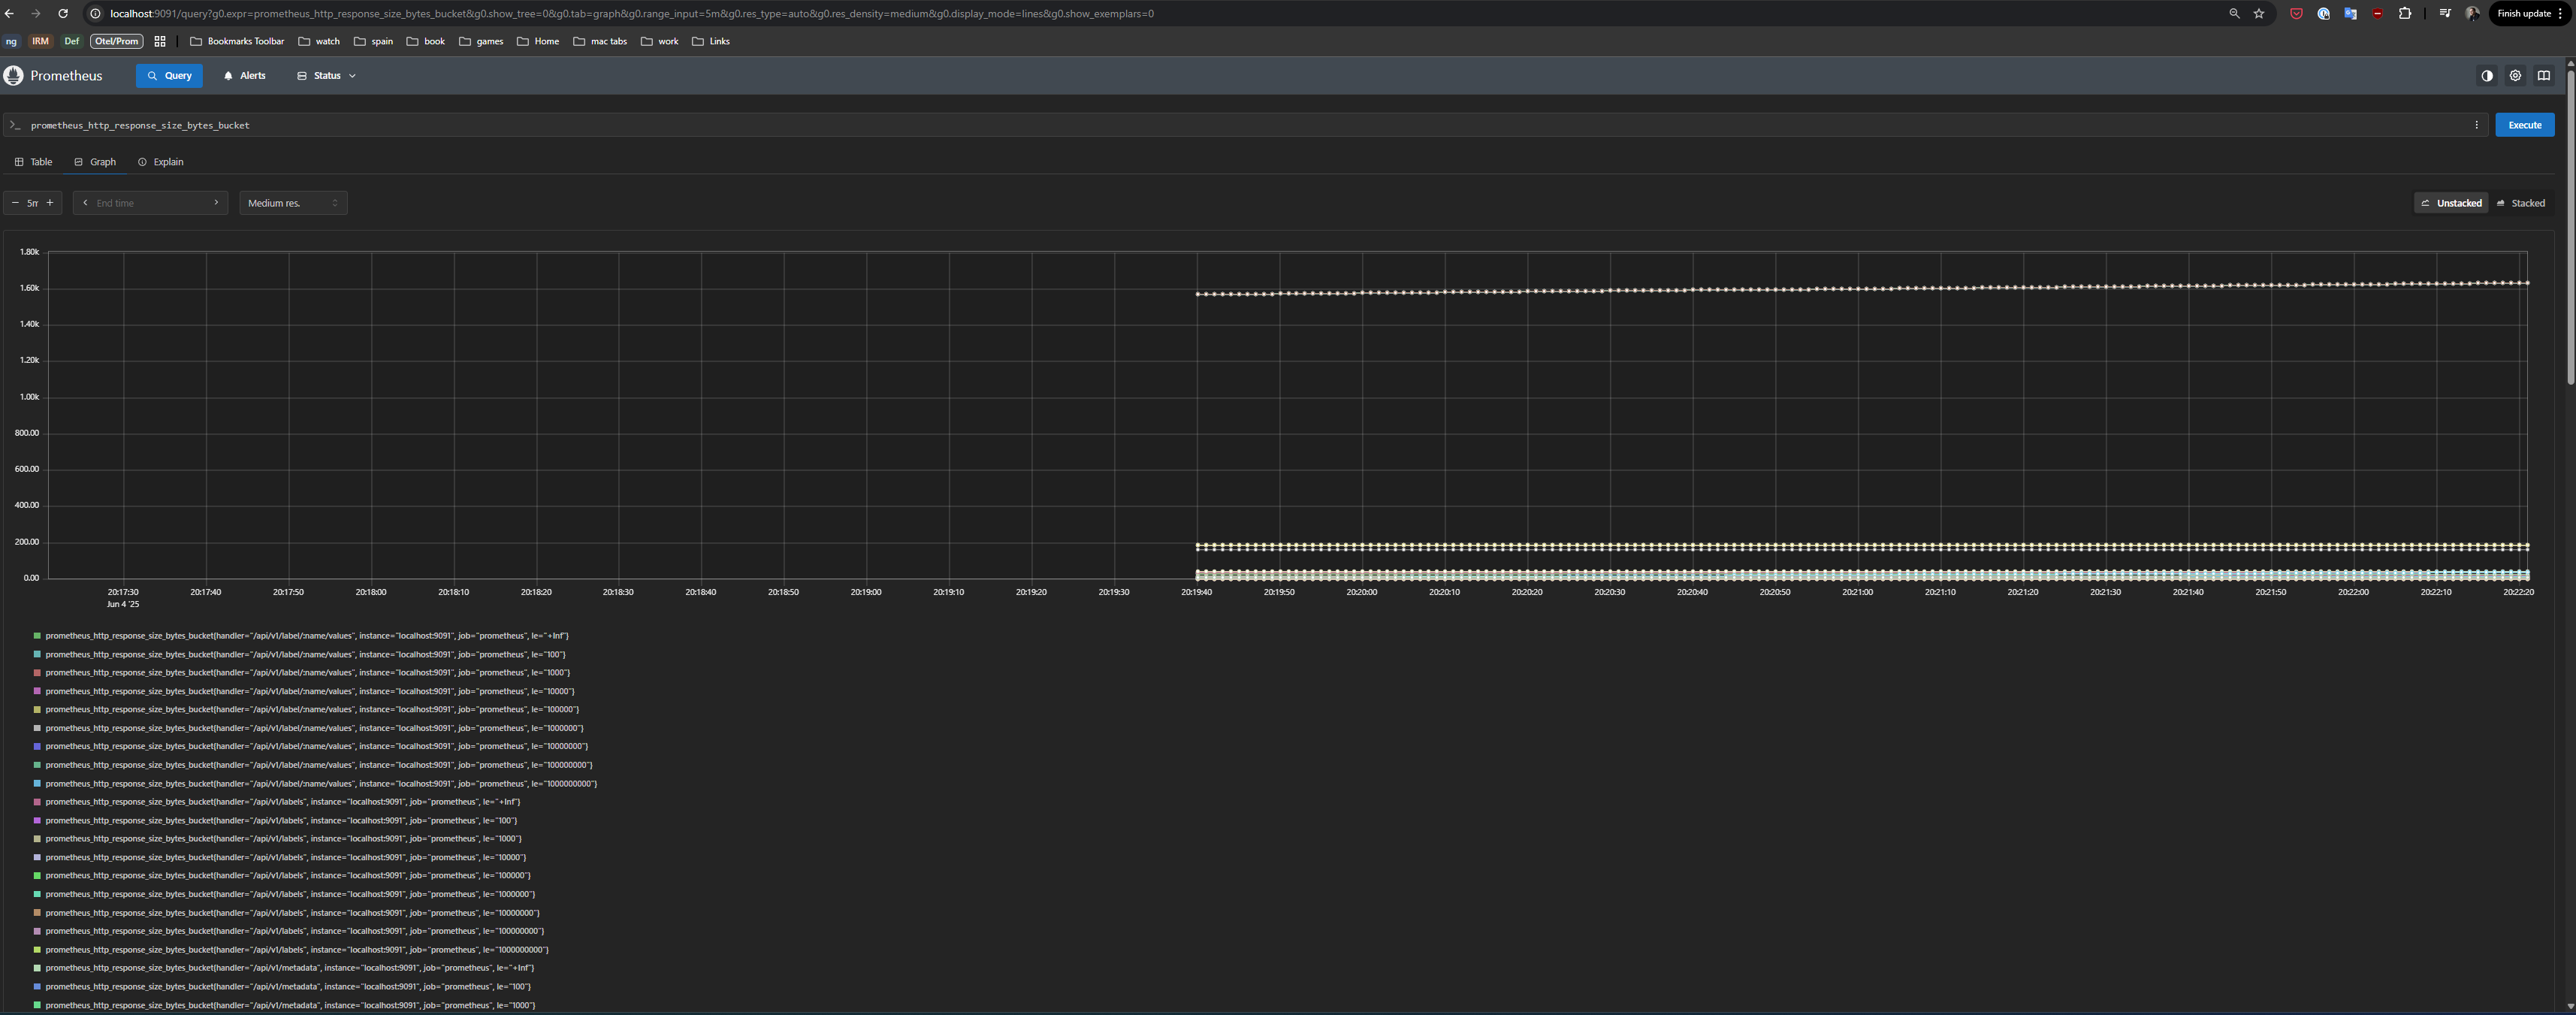This screenshot has height=1015, width=2576.
Task: Reload the page with the refresh icon
Action: coord(63,14)
